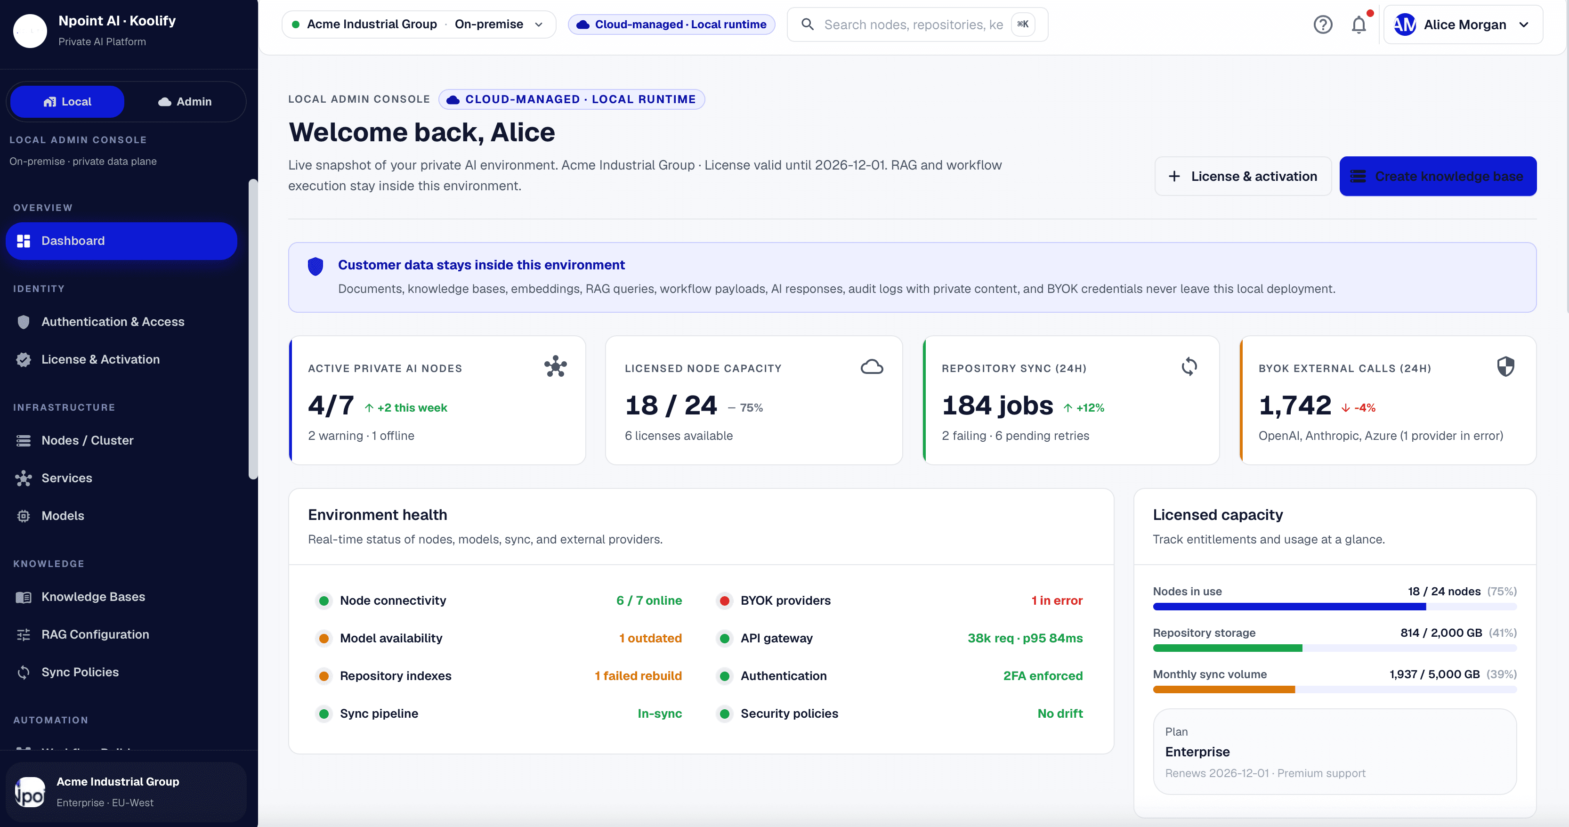The width and height of the screenshot is (1569, 827).
Task: Click the '2FA enforced' status
Action: click(1043, 677)
